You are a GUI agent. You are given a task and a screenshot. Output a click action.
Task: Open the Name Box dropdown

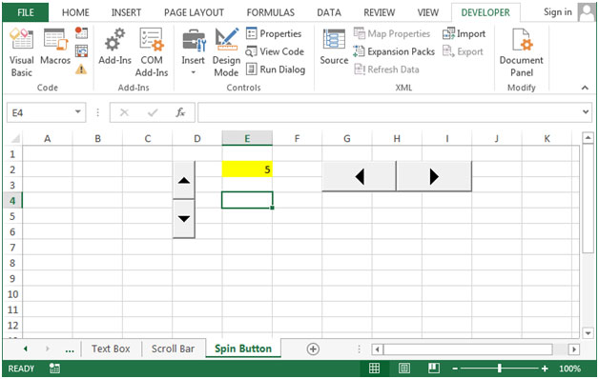click(x=78, y=112)
